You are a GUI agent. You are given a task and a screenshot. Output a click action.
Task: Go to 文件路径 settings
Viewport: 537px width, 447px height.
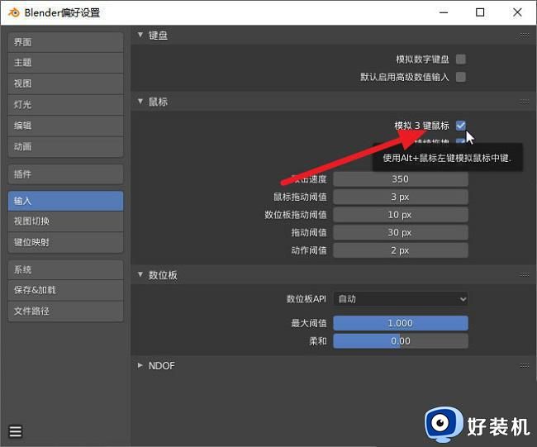point(66,311)
